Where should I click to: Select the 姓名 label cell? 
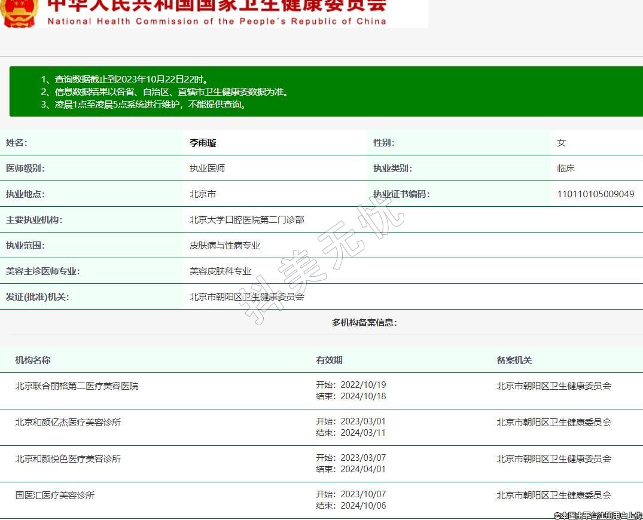17,143
